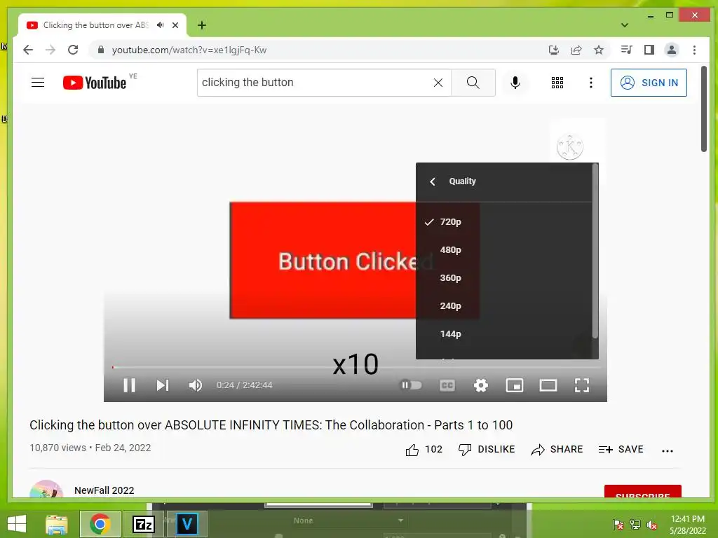Go to the YouTube home logo
718x538 pixels.
pos(95,83)
